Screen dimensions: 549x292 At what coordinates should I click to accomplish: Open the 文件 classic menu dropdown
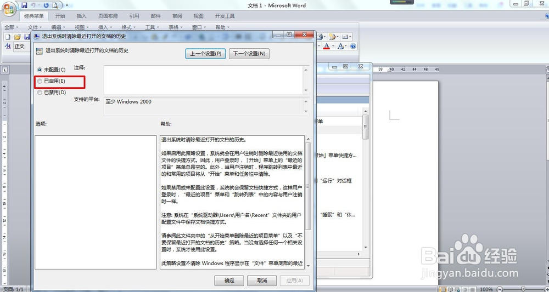coord(35,27)
